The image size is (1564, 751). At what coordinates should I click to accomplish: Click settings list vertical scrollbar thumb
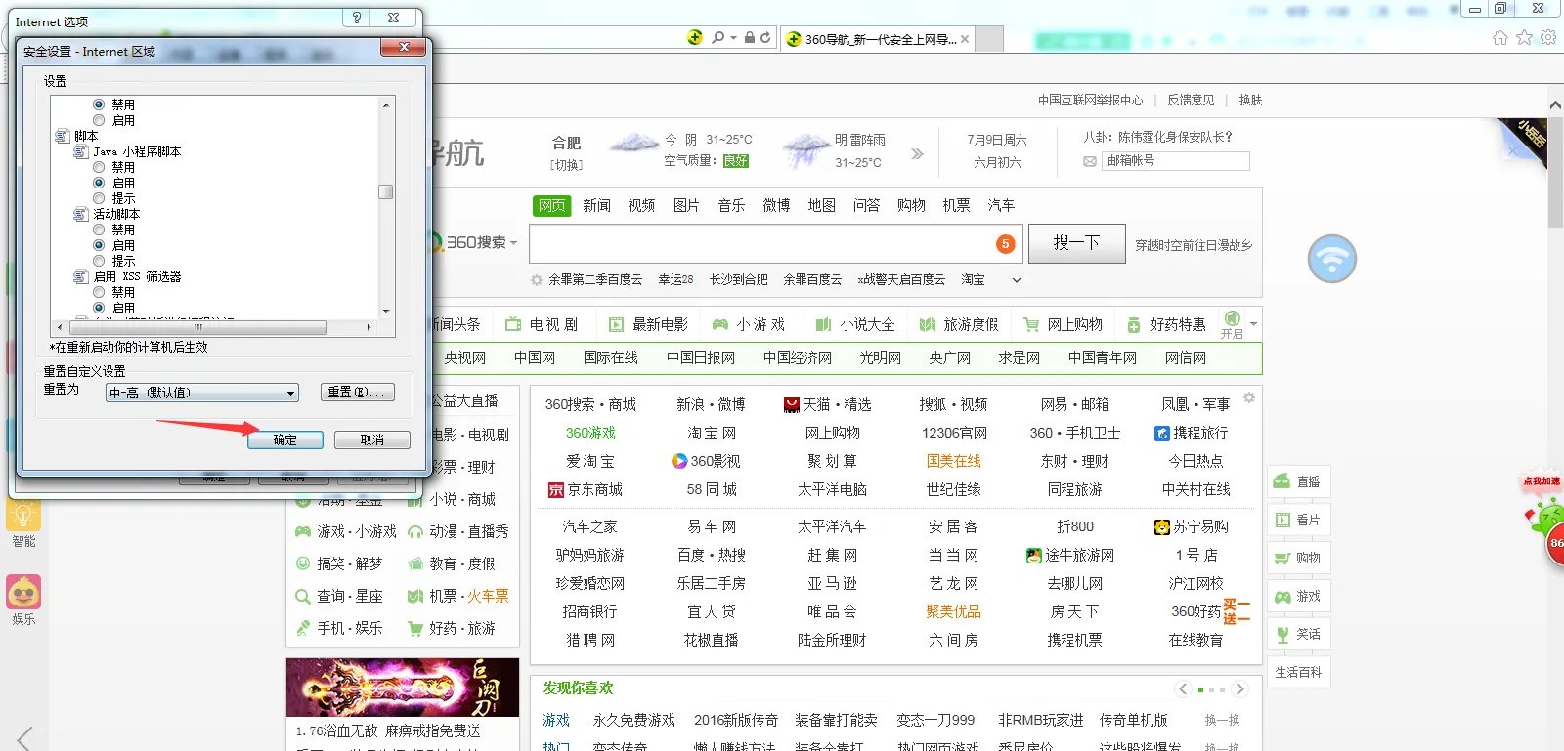click(x=386, y=191)
